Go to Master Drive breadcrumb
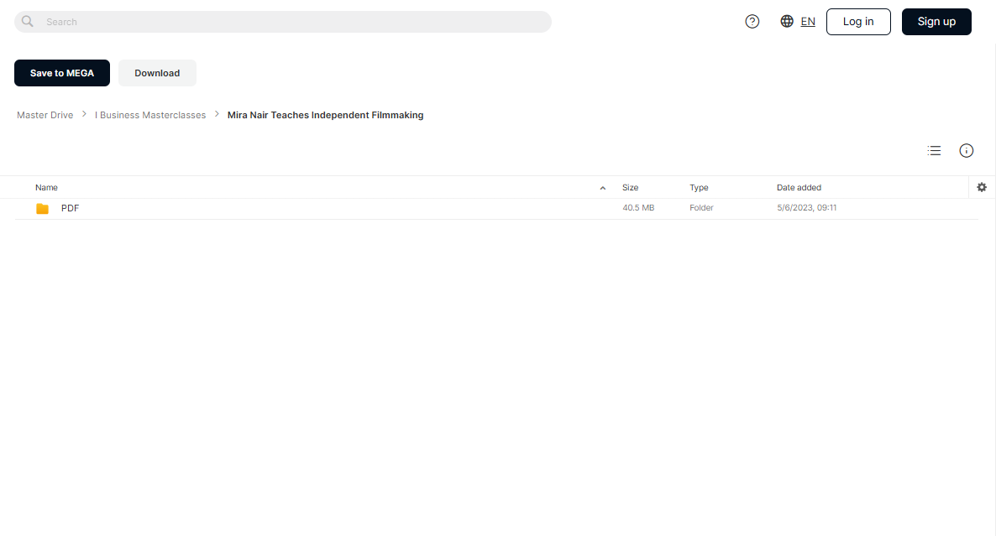This screenshot has width=996, height=536. coord(45,115)
